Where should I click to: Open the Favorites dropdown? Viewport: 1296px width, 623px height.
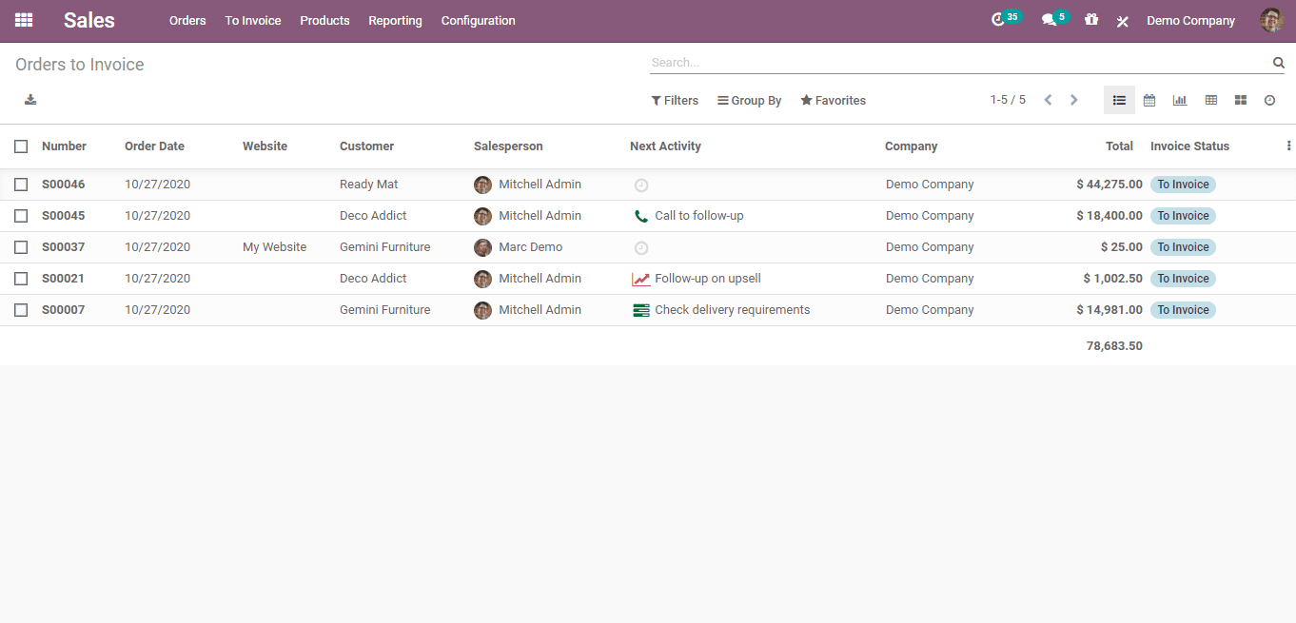[x=834, y=101]
